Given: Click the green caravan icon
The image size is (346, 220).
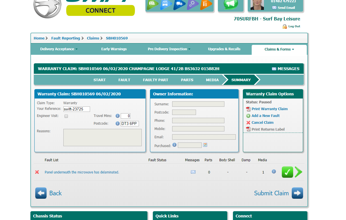Looking at the screenshot, I should [153, 4].
